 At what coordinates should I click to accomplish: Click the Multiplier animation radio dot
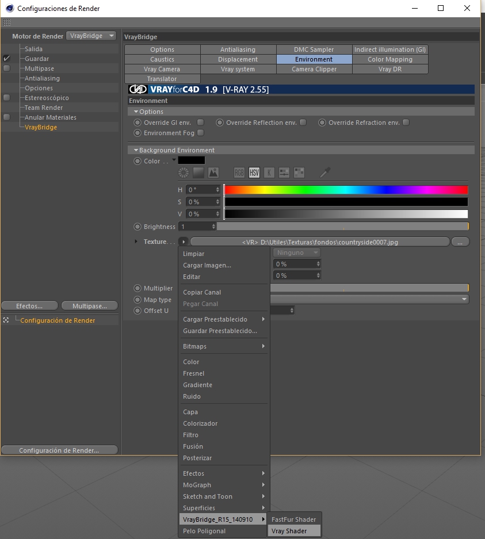pyautogui.click(x=138, y=288)
